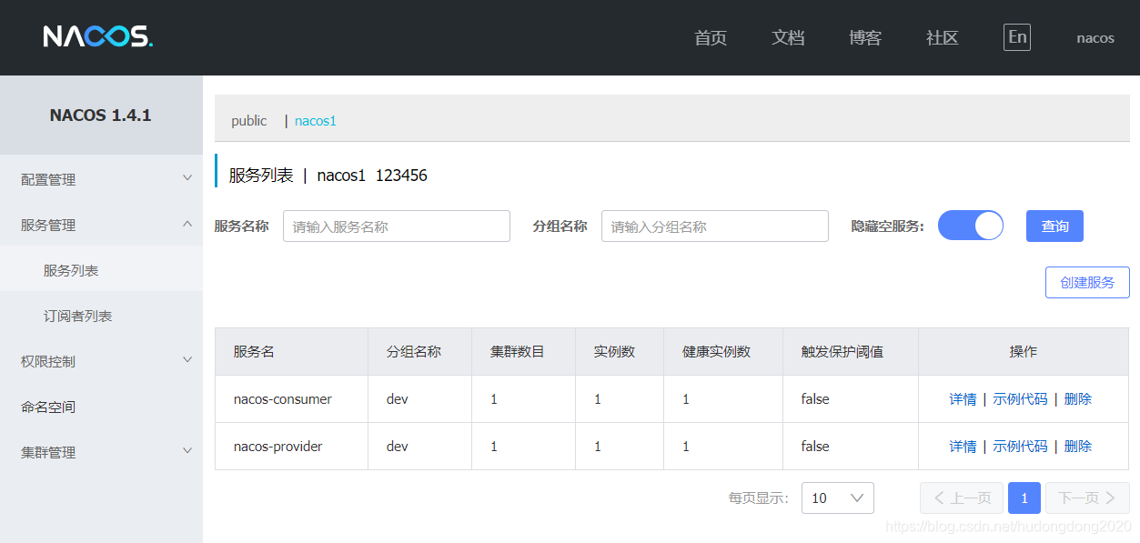1140x543 pixels.
Task: Click the 创建服务 button
Action: pos(1087,282)
